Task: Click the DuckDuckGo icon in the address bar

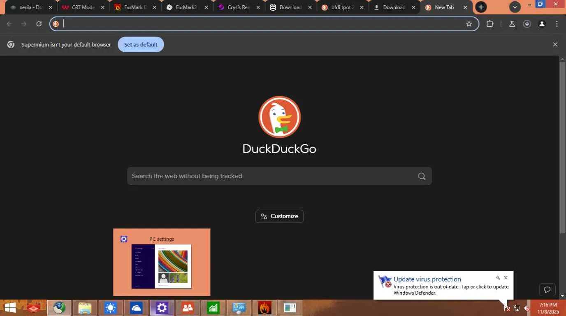Action: pos(56,24)
